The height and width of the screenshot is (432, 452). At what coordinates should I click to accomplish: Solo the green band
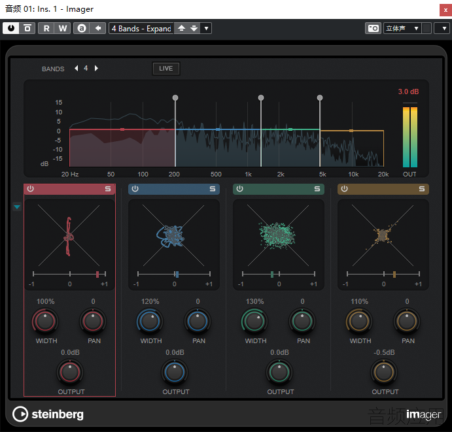[x=317, y=189]
